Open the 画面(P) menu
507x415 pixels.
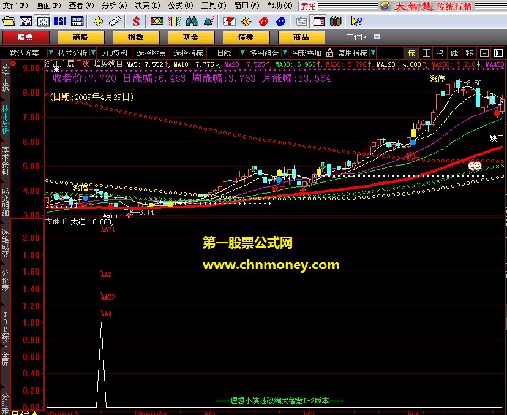tap(48, 6)
